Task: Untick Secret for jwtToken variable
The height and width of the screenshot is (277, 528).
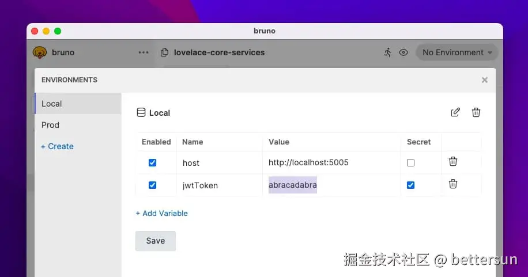Action: coord(410,185)
